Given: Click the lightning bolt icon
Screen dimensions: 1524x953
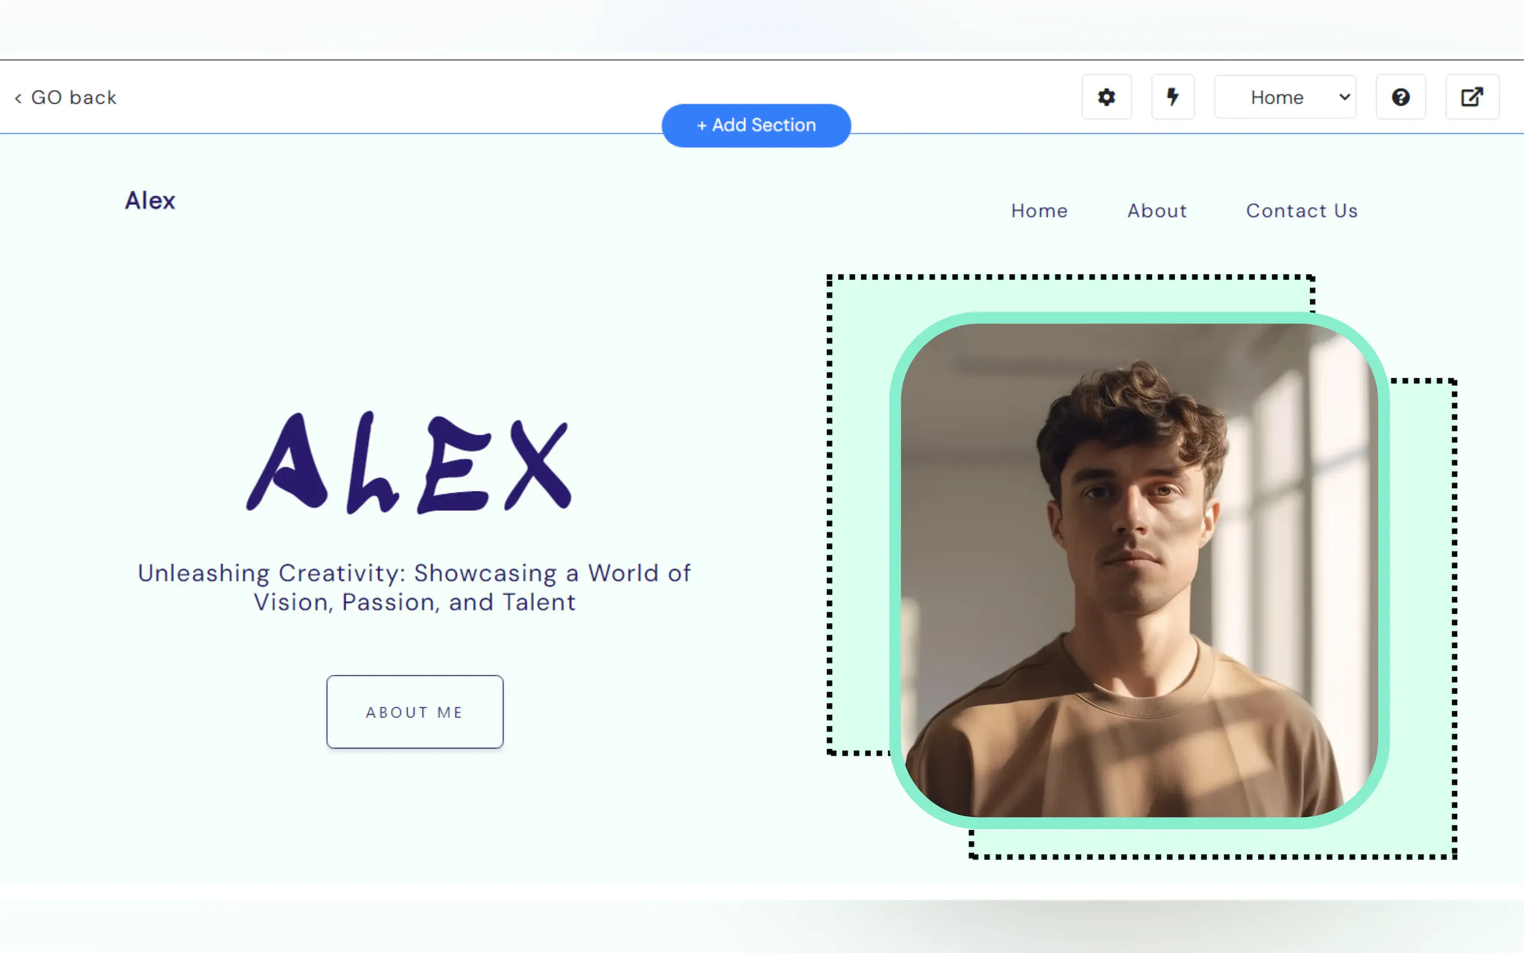Looking at the screenshot, I should coord(1172,97).
